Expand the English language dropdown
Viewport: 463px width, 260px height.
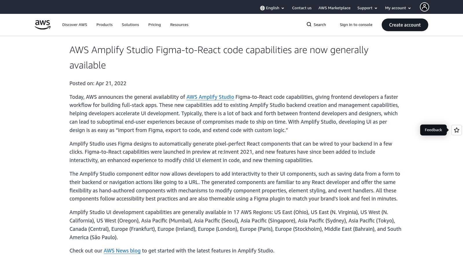click(x=272, y=8)
